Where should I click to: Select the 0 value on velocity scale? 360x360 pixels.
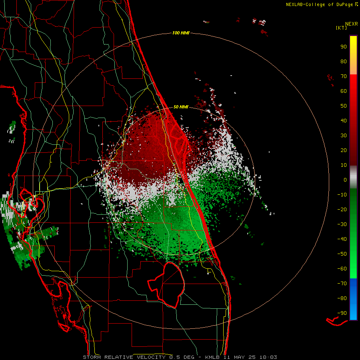tap(345, 180)
